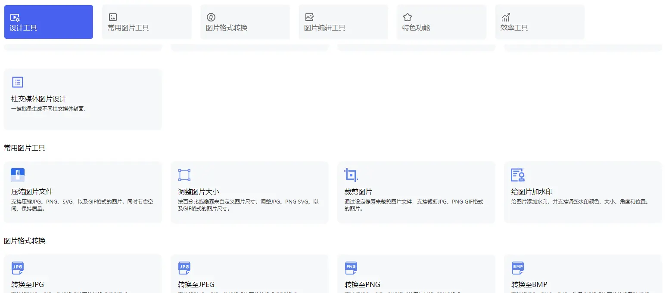Open the 特色功能 category tab

[441, 22]
